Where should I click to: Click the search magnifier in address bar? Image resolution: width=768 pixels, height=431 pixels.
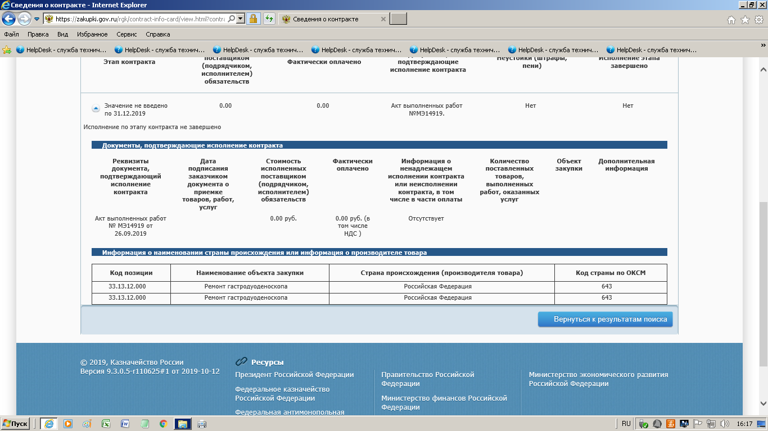tap(232, 19)
